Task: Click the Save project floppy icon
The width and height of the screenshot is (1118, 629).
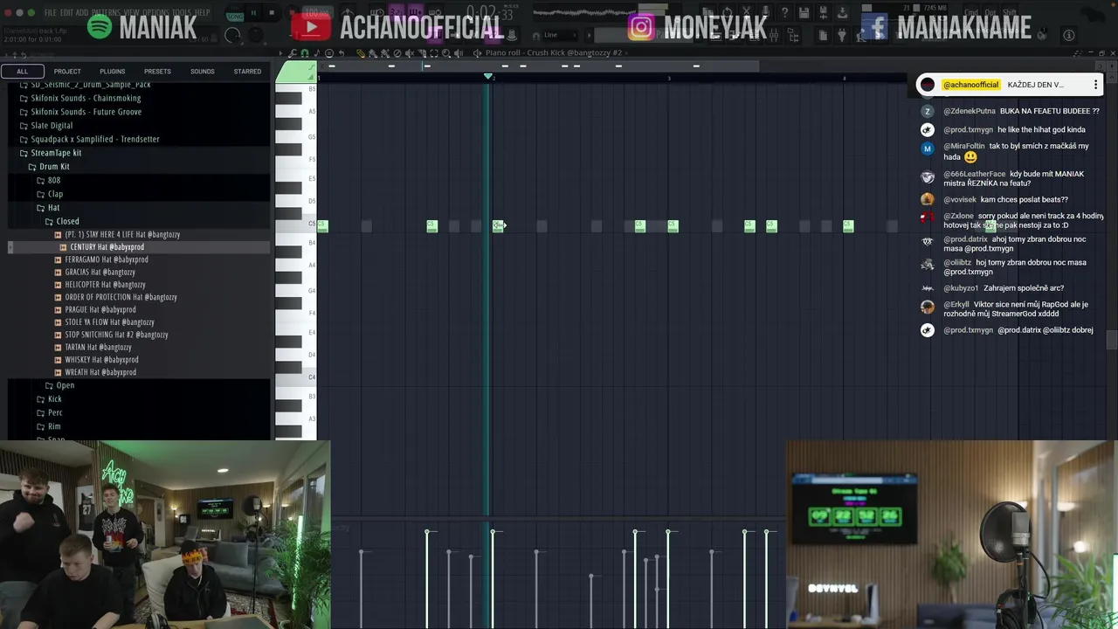Action: 804,13
